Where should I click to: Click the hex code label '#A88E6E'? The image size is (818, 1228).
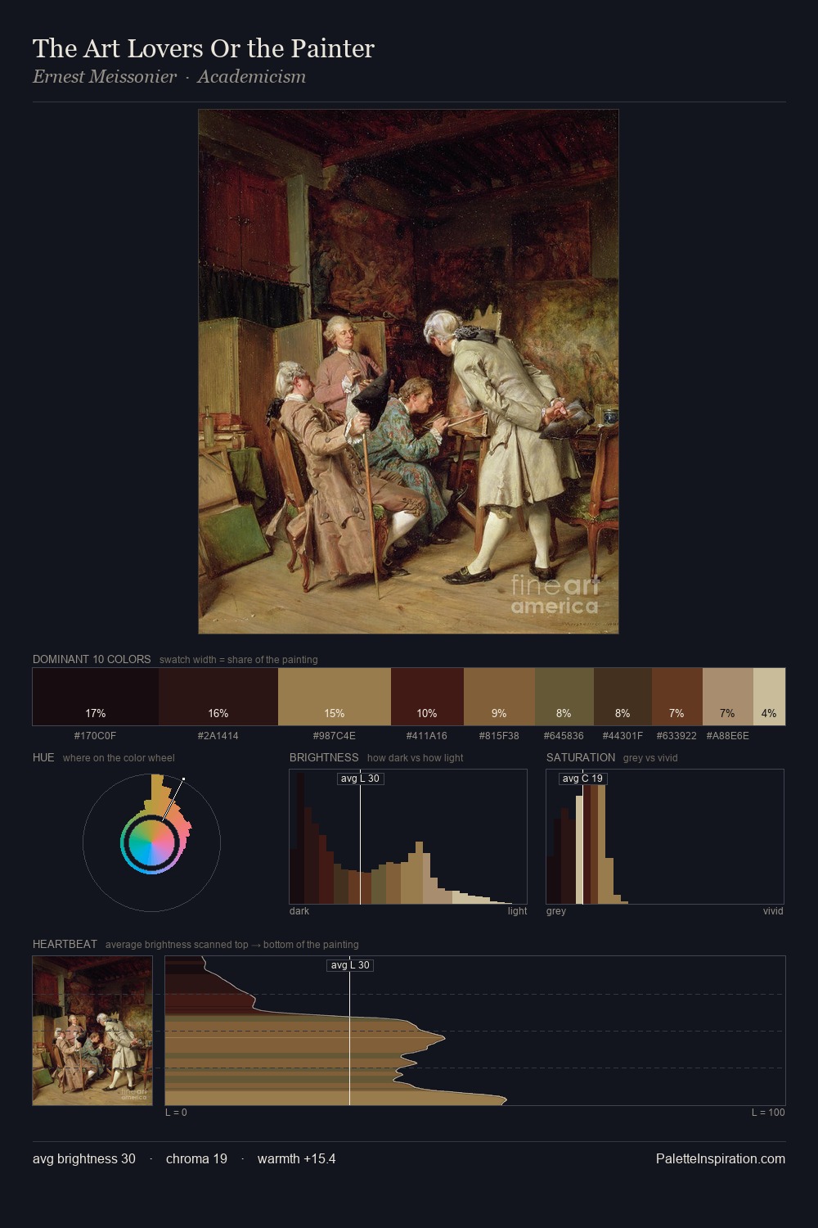coord(728,736)
